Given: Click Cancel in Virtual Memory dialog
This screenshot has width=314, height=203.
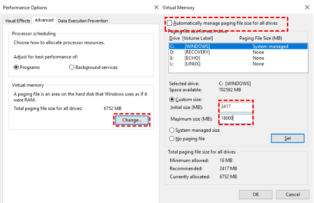Looking at the screenshot, I should pyautogui.click(x=293, y=194).
